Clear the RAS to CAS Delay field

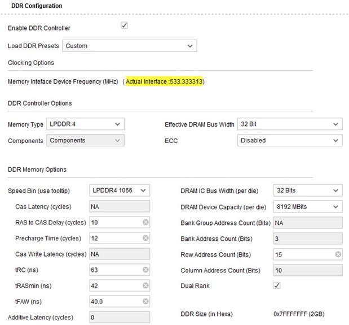tap(145, 223)
